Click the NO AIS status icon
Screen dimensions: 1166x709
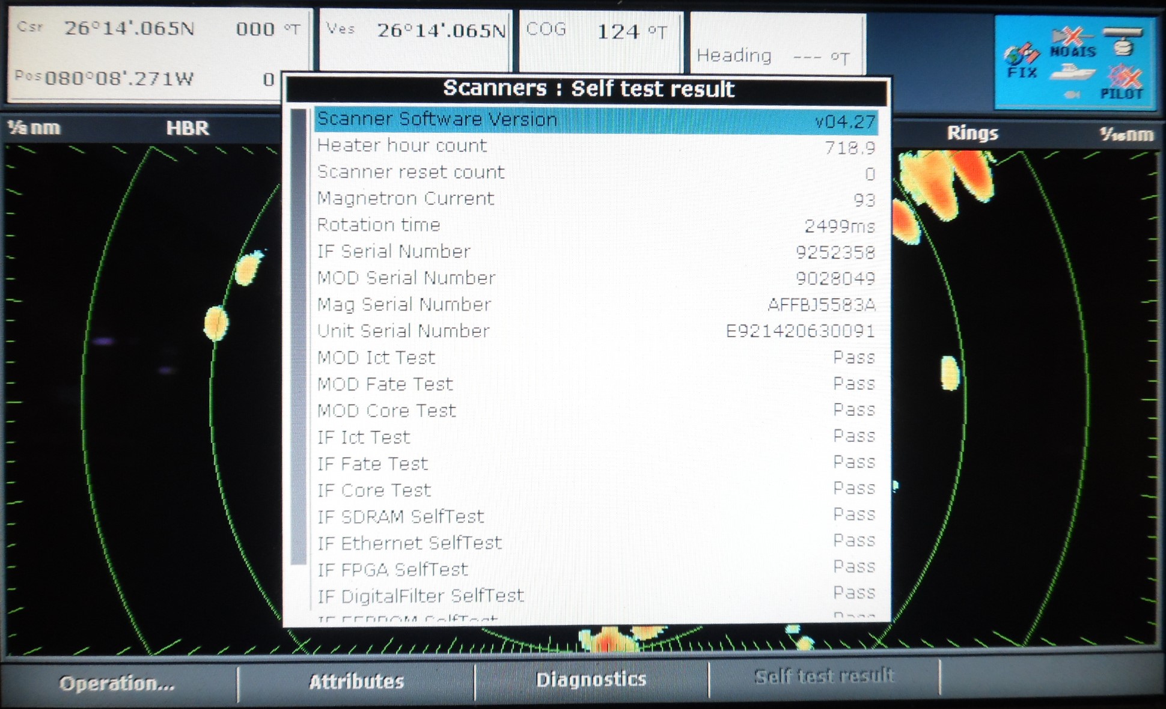coord(1073,43)
